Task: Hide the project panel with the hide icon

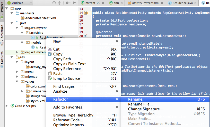Action: (74, 3)
